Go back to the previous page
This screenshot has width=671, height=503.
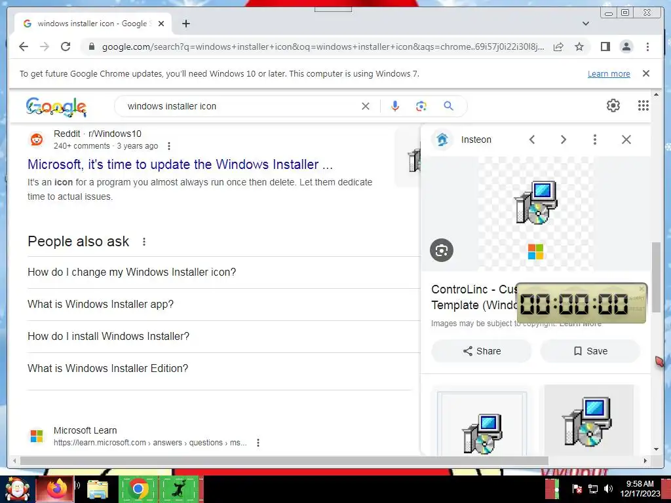coord(24,47)
